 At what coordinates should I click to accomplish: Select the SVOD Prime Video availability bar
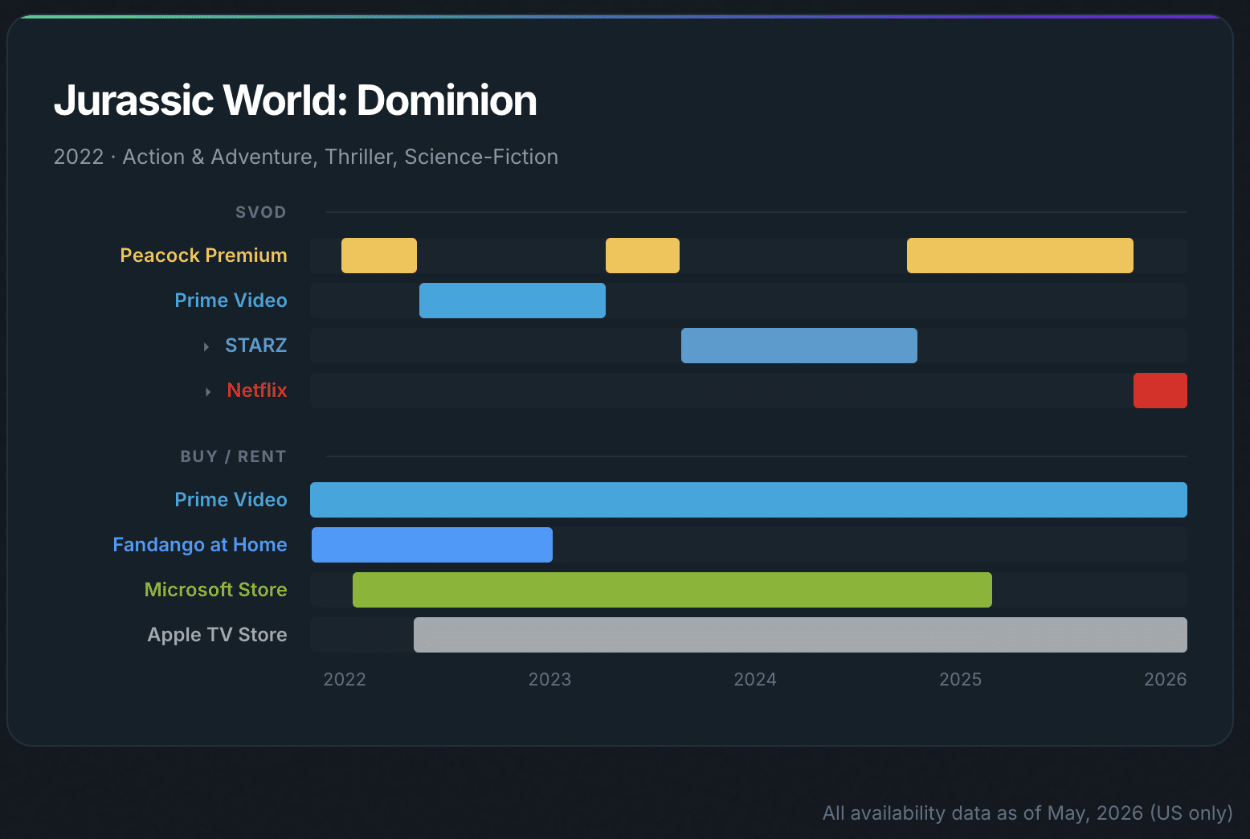pos(513,301)
